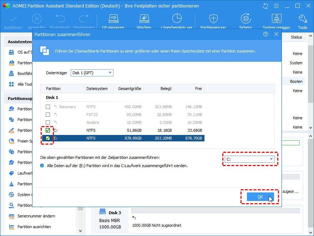Open the Datenträger Disk 1 (GPT) dropdown
This screenshot has width=314, height=236.
click(x=92, y=73)
